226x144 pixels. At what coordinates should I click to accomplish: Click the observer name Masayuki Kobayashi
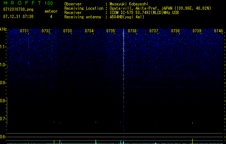[x=129, y=4]
